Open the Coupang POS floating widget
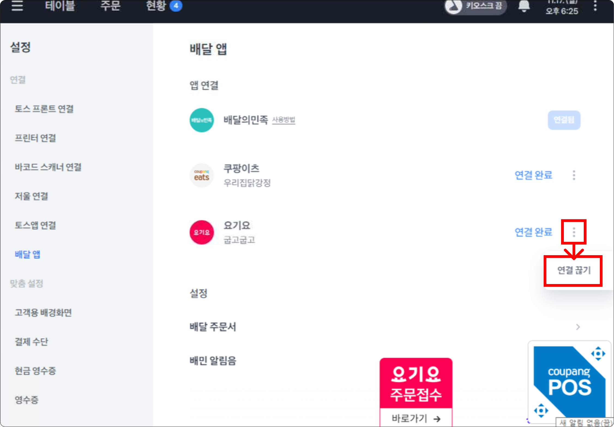 click(x=569, y=381)
